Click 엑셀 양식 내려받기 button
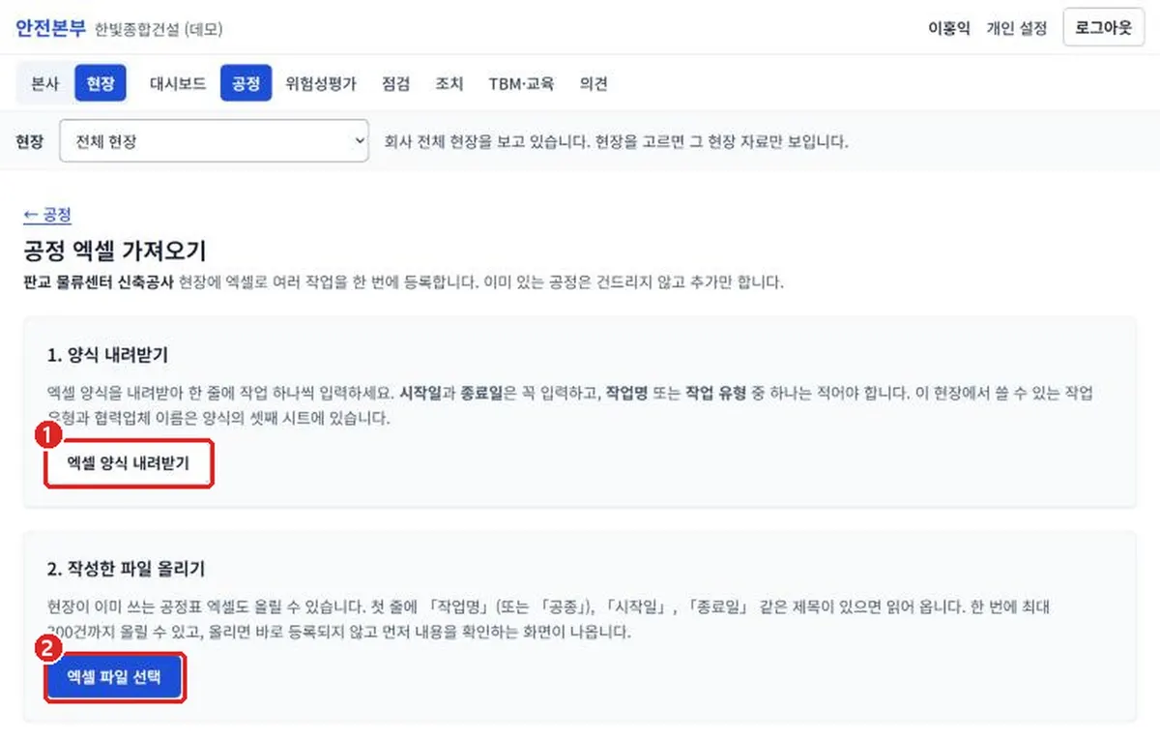Screen dimensions: 1160x740 pos(129,463)
